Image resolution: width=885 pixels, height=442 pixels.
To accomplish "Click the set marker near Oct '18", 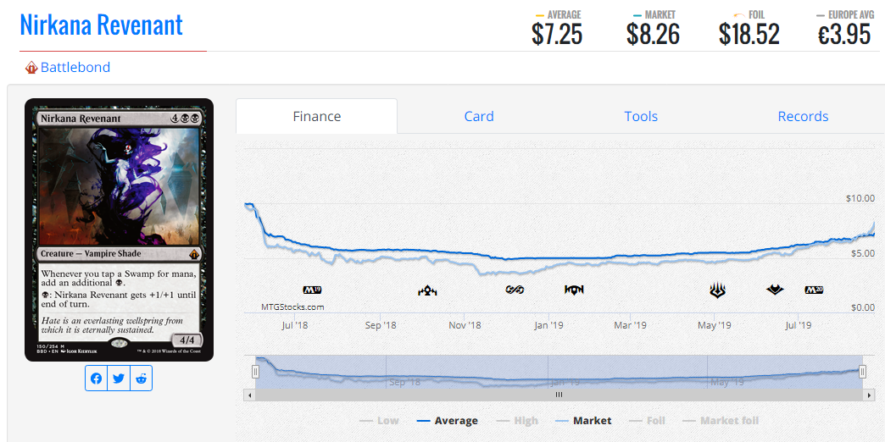I will pyautogui.click(x=427, y=291).
